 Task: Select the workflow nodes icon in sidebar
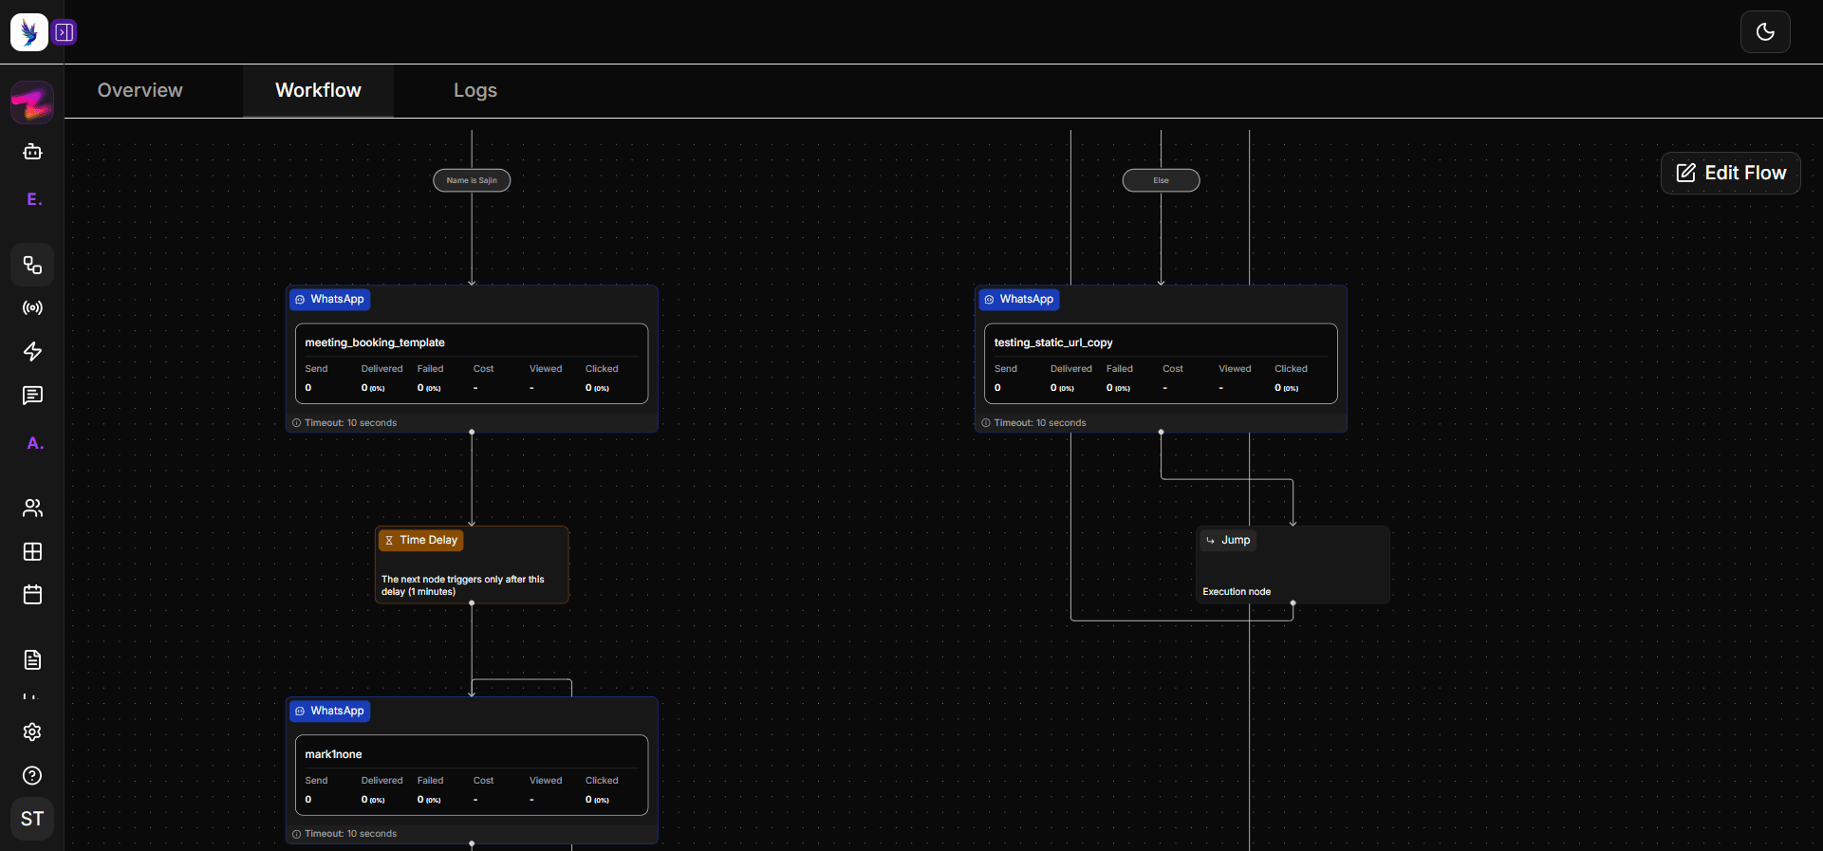(x=32, y=265)
